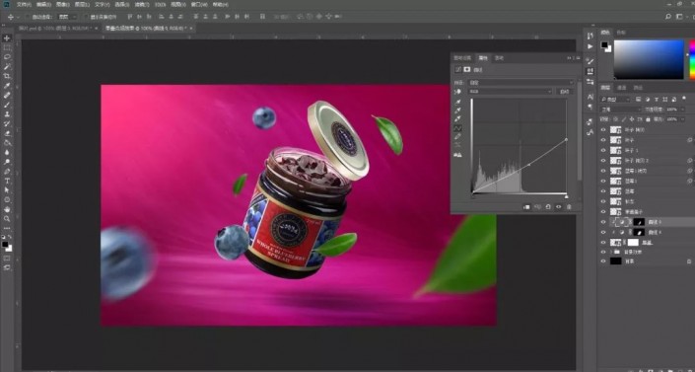Open the 图像 (Image) menu
The height and width of the screenshot is (372, 695).
coord(62,4)
